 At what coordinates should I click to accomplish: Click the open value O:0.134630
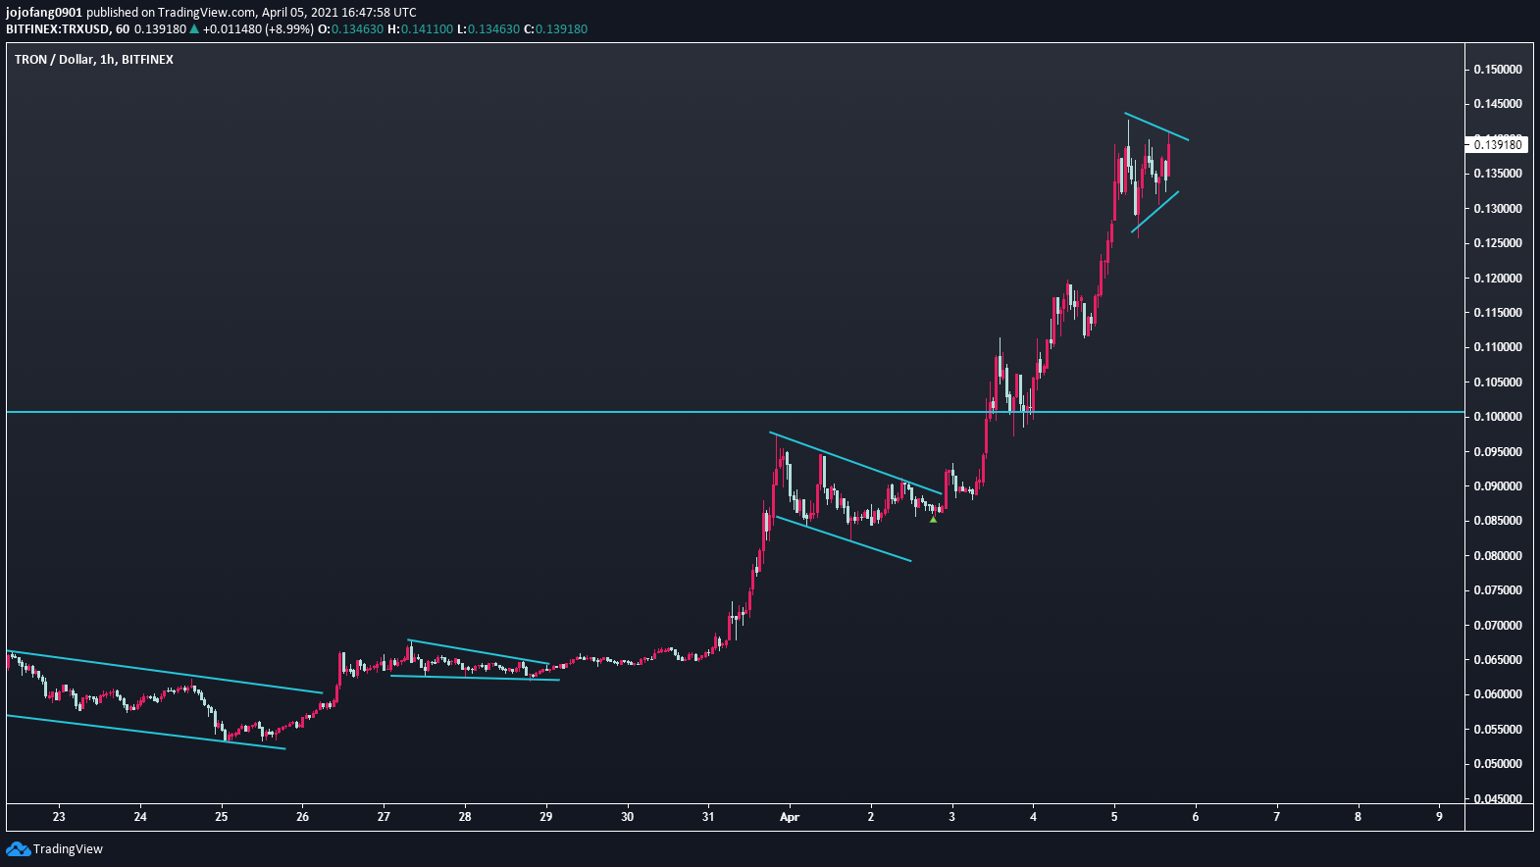point(351,29)
